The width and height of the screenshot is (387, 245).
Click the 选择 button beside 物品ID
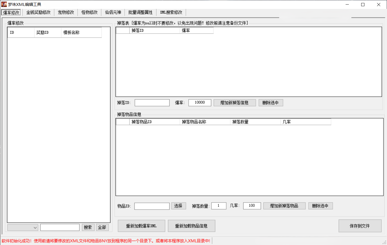click(x=178, y=206)
